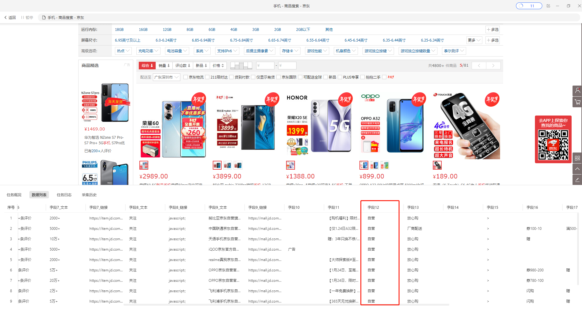582x309 pixels.
Task: Click the ¥2989.00 price of 荣耀60
Action: tap(154, 176)
